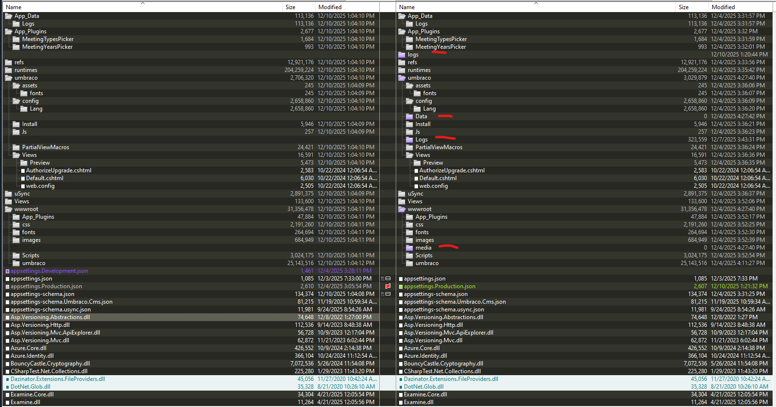The width and height of the screenshot is (776, 407).
Task: Click the purple Data folder icon in right pane
Action: click(409, 116)
